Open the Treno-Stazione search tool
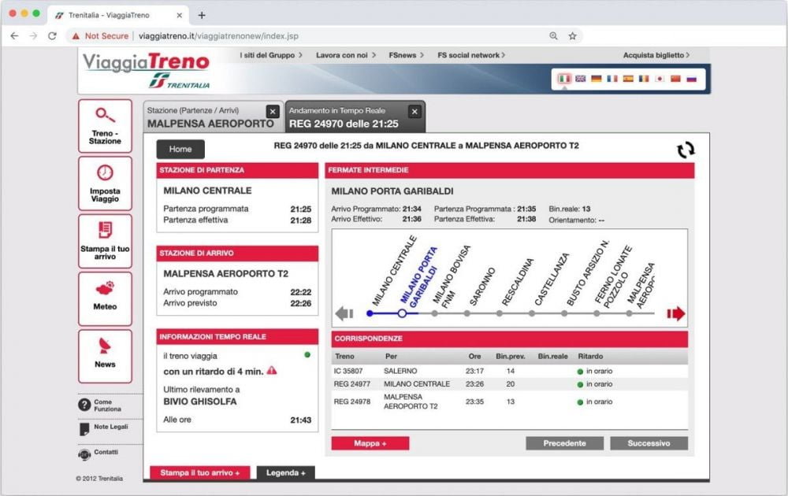 (106, 124)
